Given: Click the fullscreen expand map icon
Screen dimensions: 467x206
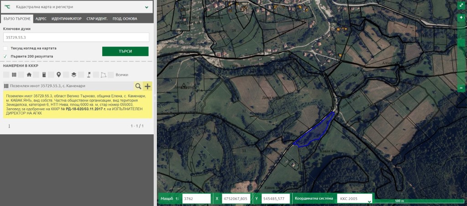Looking at the screenshot, I should [461, 6].
